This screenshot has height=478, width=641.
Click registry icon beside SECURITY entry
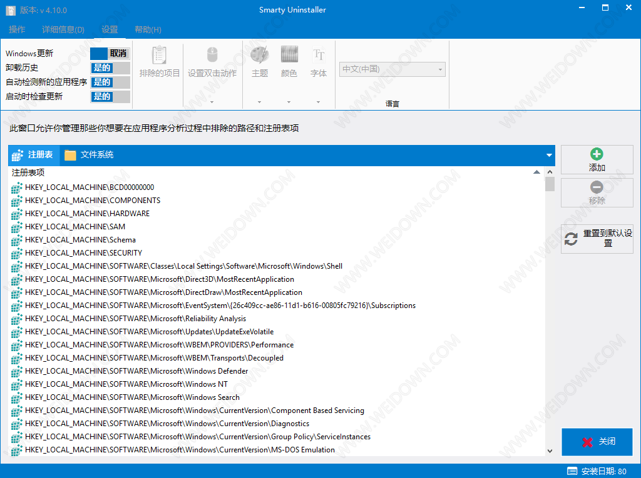pos(17,253)
